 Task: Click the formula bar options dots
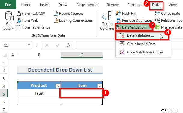point(37,45)
